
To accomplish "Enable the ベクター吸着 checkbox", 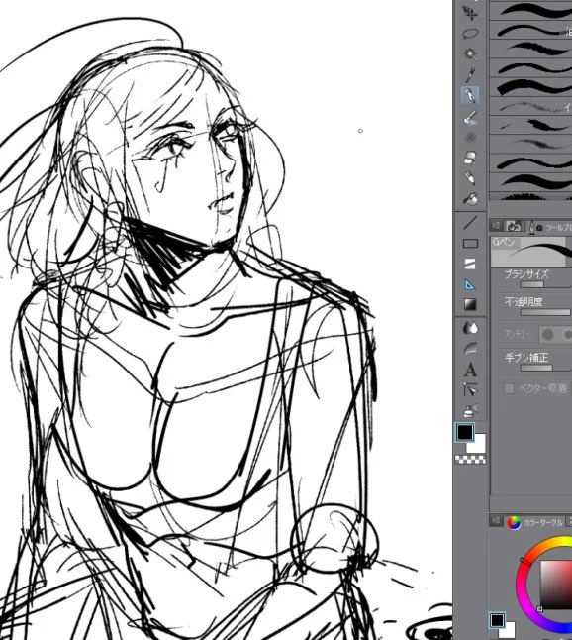I will click(x=509, y=388).
